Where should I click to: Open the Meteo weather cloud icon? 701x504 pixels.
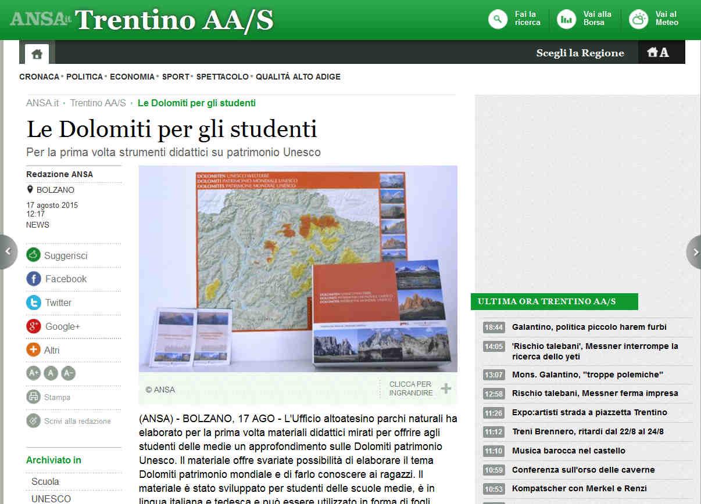pyautogui.click(x=638, y=19)
